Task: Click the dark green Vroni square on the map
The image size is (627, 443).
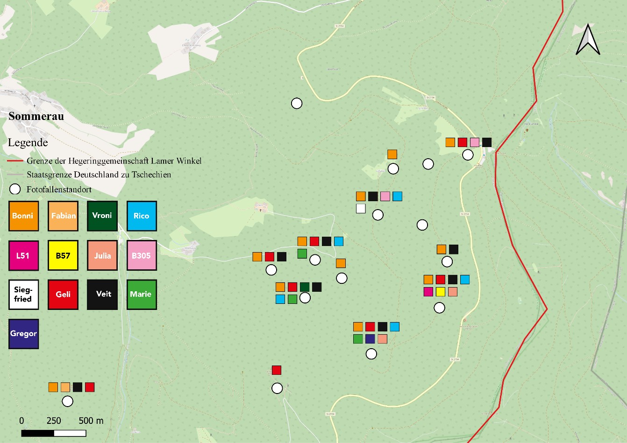Action: point(305,287)
